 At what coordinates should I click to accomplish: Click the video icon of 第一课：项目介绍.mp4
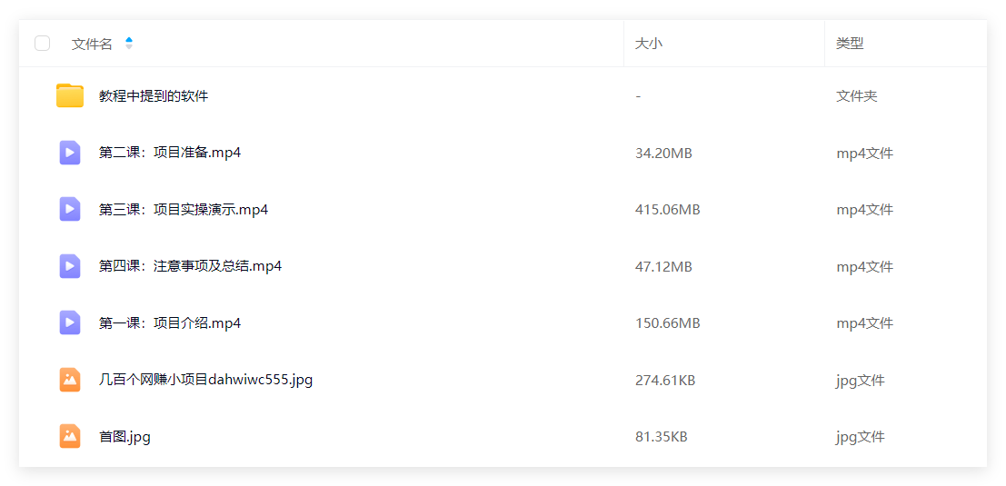[x=70, y=322]
